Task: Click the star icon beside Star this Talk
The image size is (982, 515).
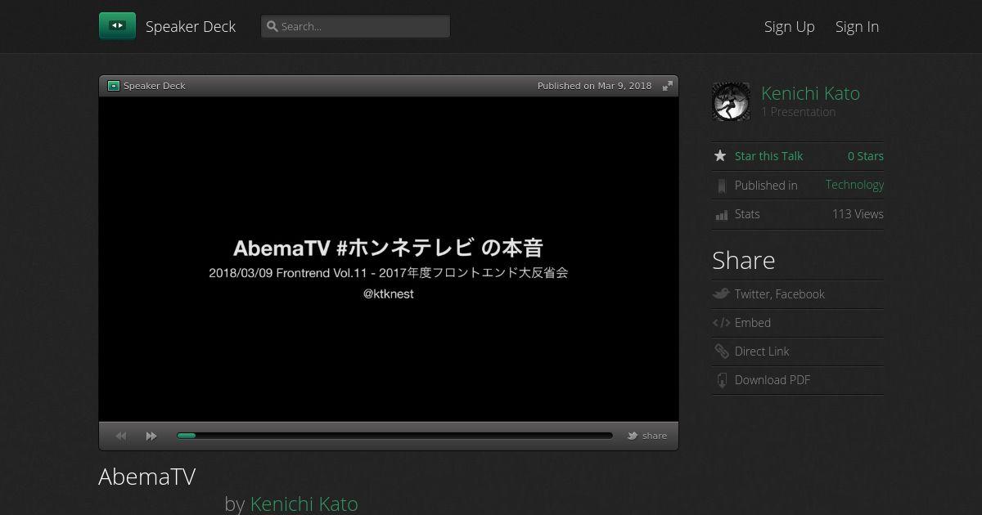Action: tap(720, 156)
